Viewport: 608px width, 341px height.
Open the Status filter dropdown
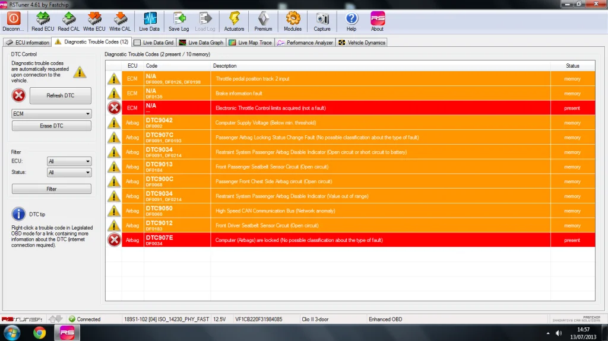[x=69, y=173]
